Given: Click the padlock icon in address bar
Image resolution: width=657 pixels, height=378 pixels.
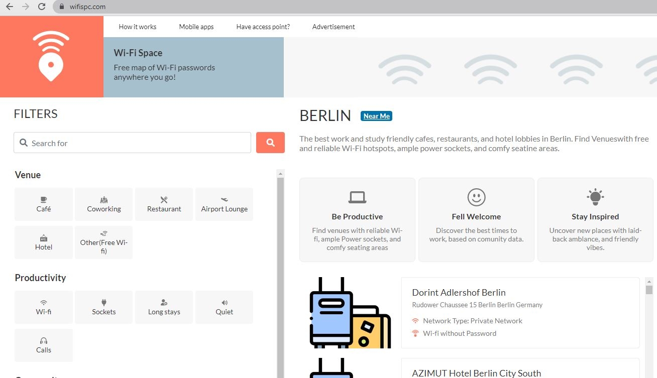Looking at the screenshot, I should [x=62, y=7].
